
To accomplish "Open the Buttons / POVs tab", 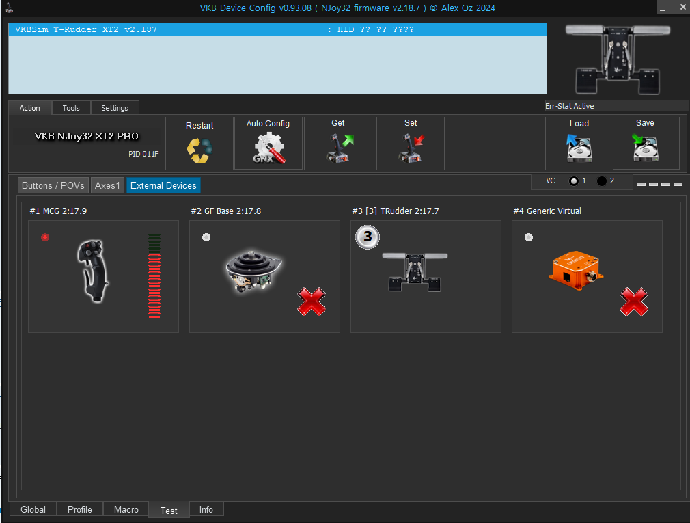I will click(53, 185).
